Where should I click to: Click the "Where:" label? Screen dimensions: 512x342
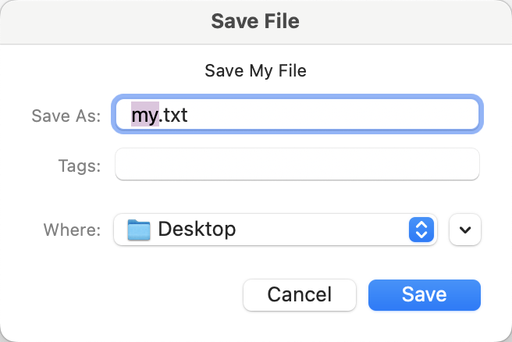[72, 230]
